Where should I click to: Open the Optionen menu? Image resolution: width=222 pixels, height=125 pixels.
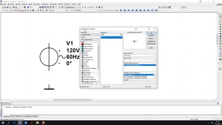coord(67,4)
